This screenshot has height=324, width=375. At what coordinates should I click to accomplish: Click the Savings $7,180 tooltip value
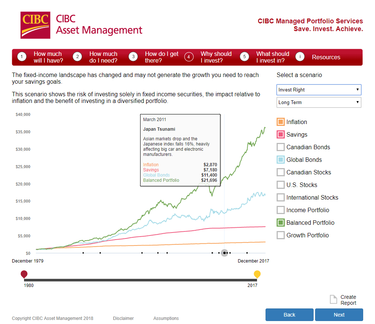(210, 170)
